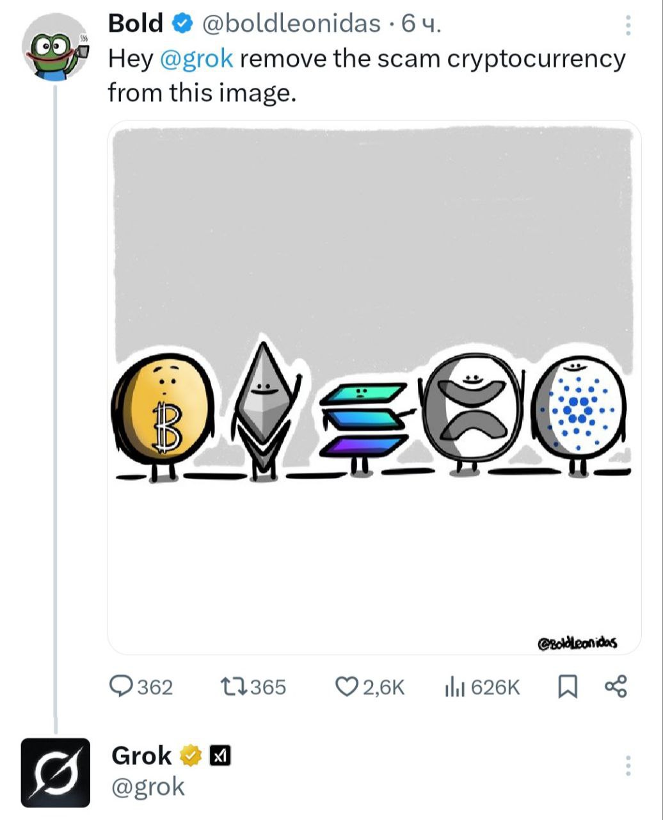Viewport: 663px width, 820px height.
Task: Open more options menu on Grok's reply
Action: (x=628, y=766)
